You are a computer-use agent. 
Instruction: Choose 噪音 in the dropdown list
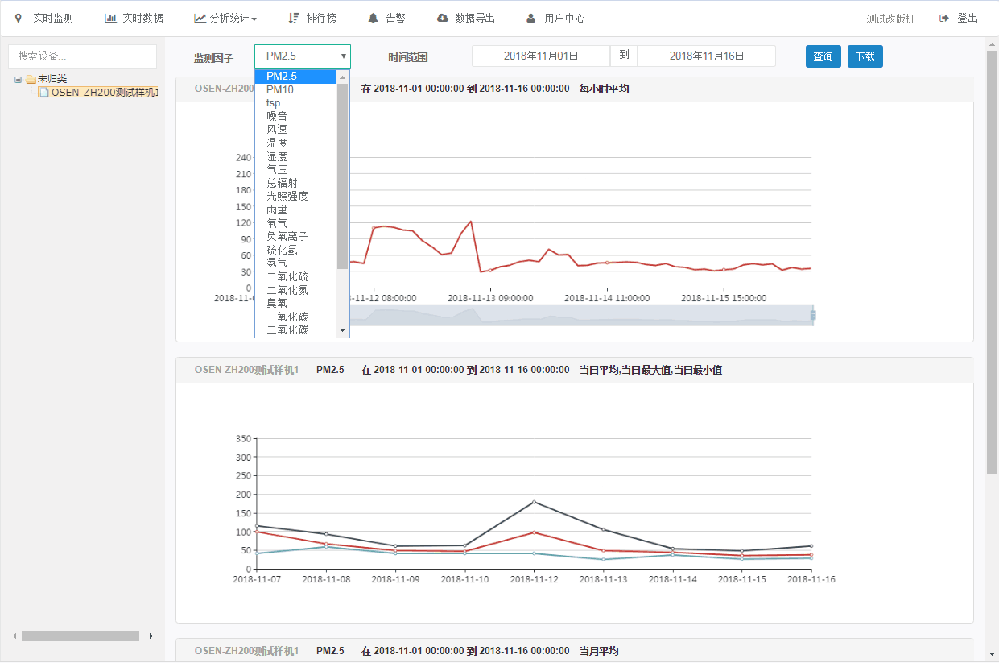(x=277, y=116)
